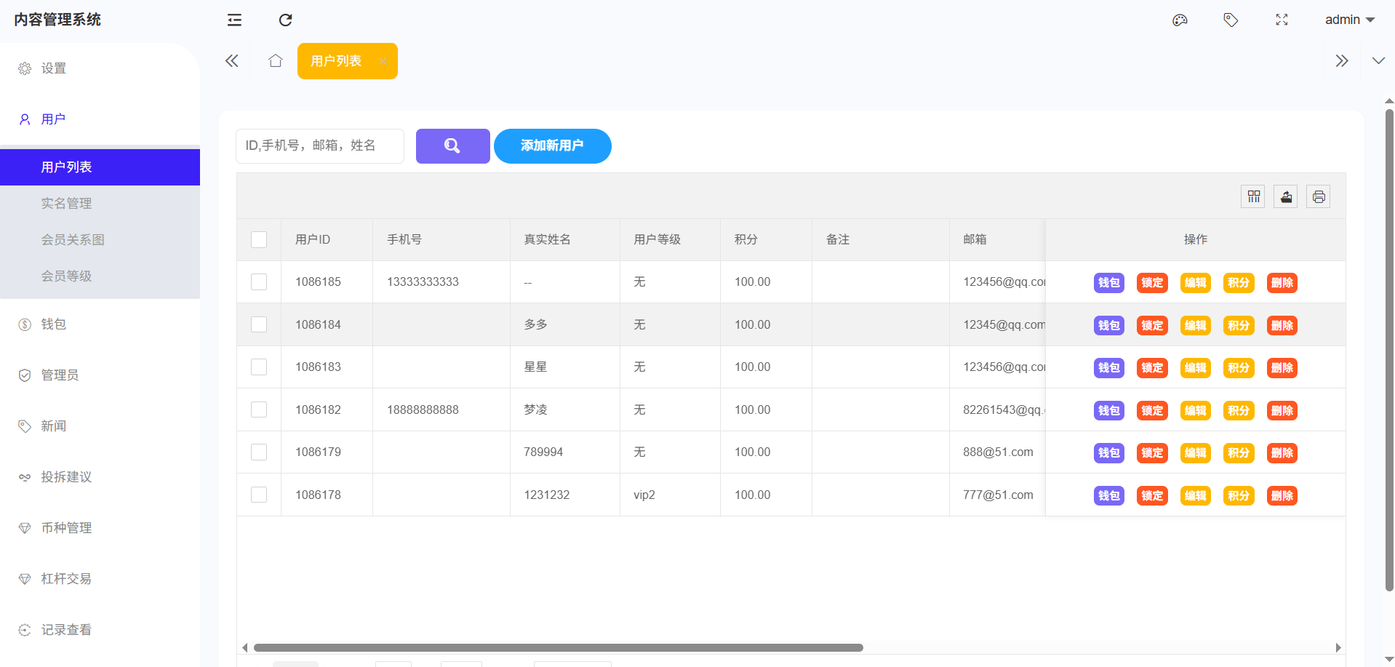Viewport: 1395px width, 667px height.
Task: Expand the 钱包 sidebar menu
Action: pos(54,324)
